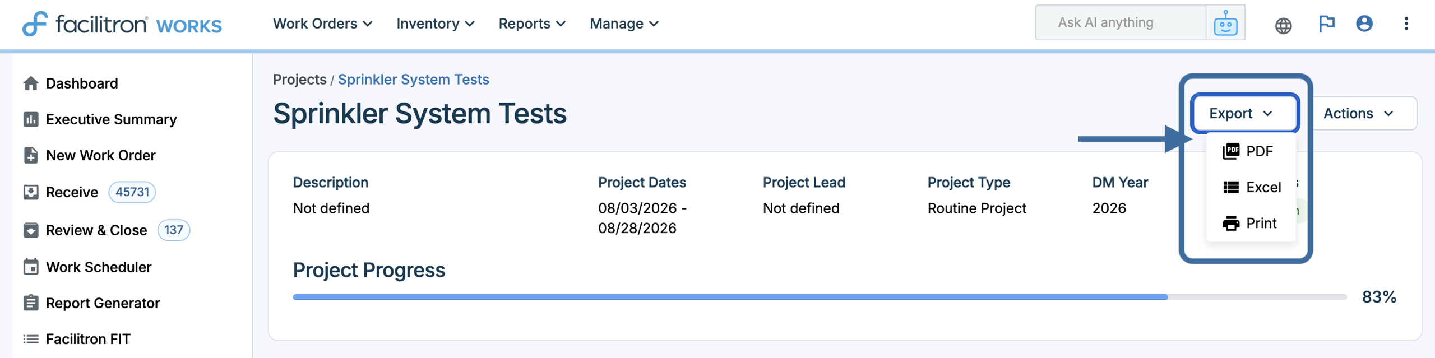Click the AI robot assistant icon
Image resolution: width=1435 pixels, height=358 pixels.
tap(1225, 23)
